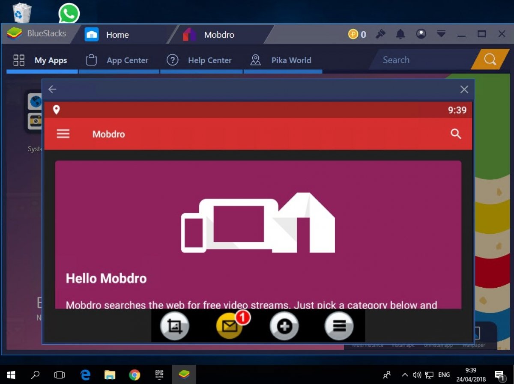The height and width of the screenshot is (384, 514).
Task: Open the BlueStacks account profile icon
Action: [x=421, y=34]
